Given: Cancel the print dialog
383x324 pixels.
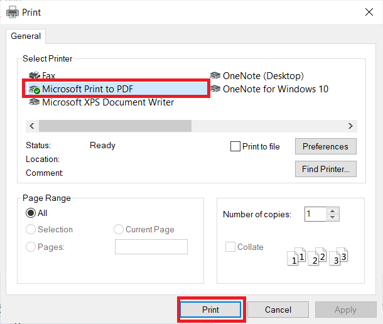Looking at the screenshot, I should pos(278,310).
